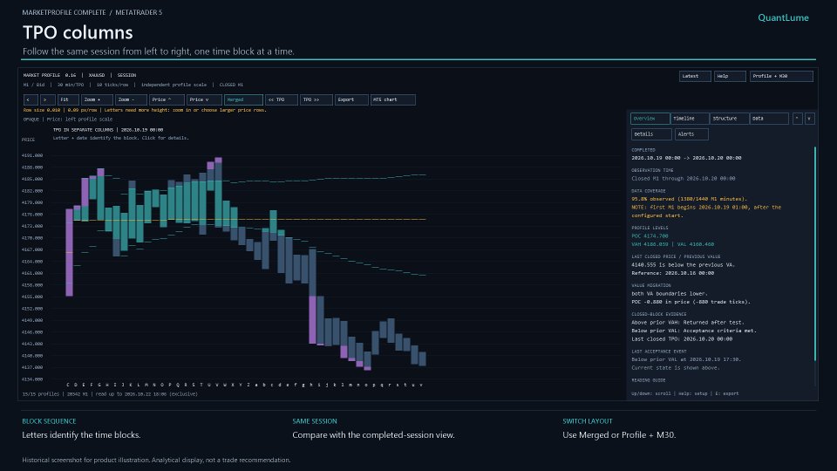The image size is (837, 471).
Task: Click the tall purple first TPO column
Action: (70, 252)
